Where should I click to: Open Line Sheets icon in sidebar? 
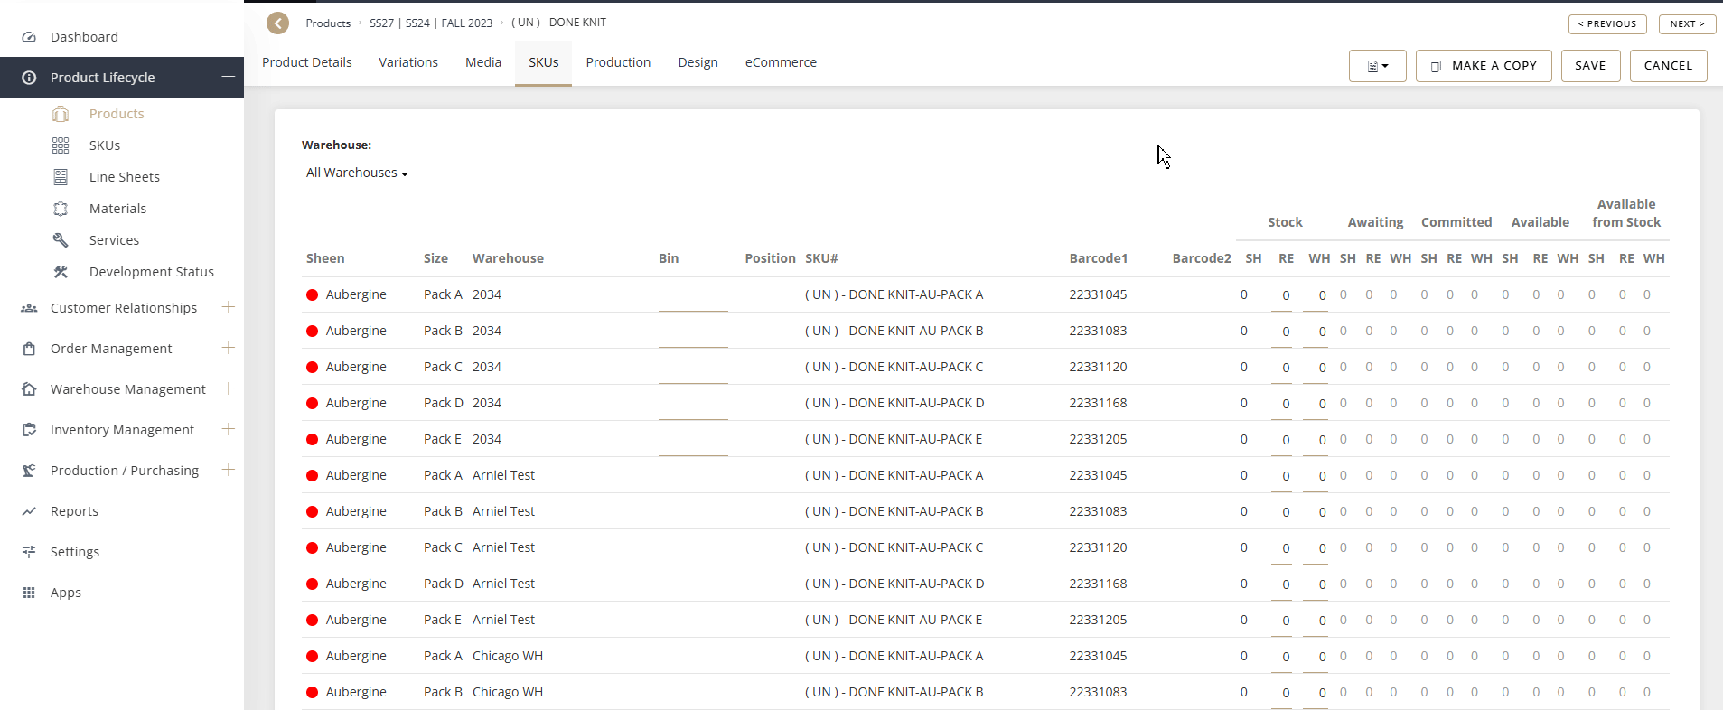(61, 177)
